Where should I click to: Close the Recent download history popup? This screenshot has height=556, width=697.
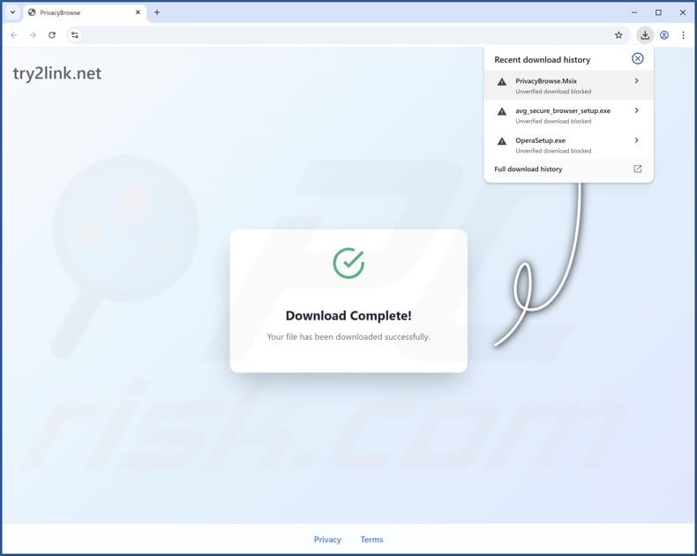click(x=637, y=58)
